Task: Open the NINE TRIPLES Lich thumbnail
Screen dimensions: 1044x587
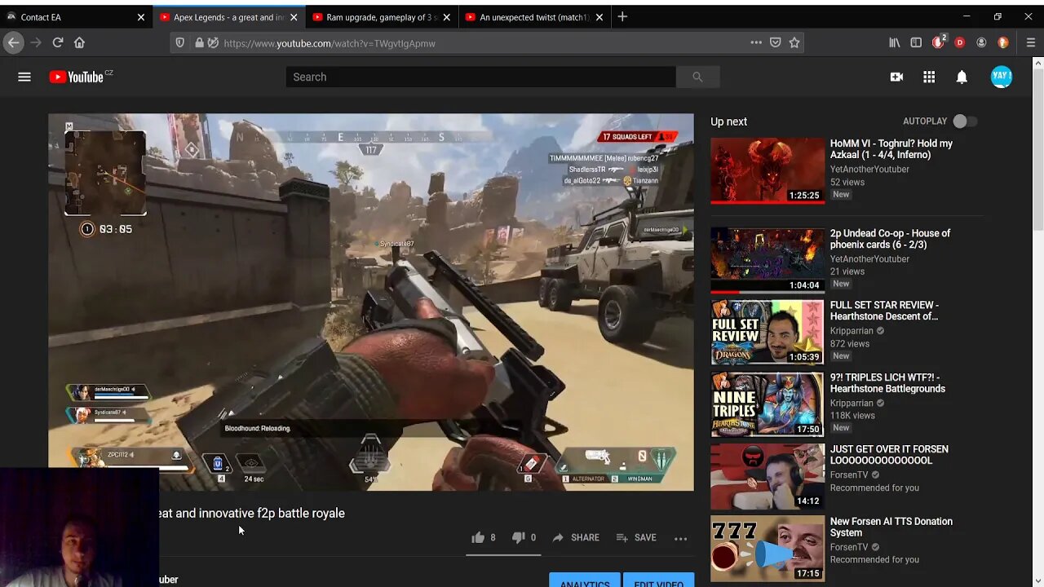Action: [768, 404]
